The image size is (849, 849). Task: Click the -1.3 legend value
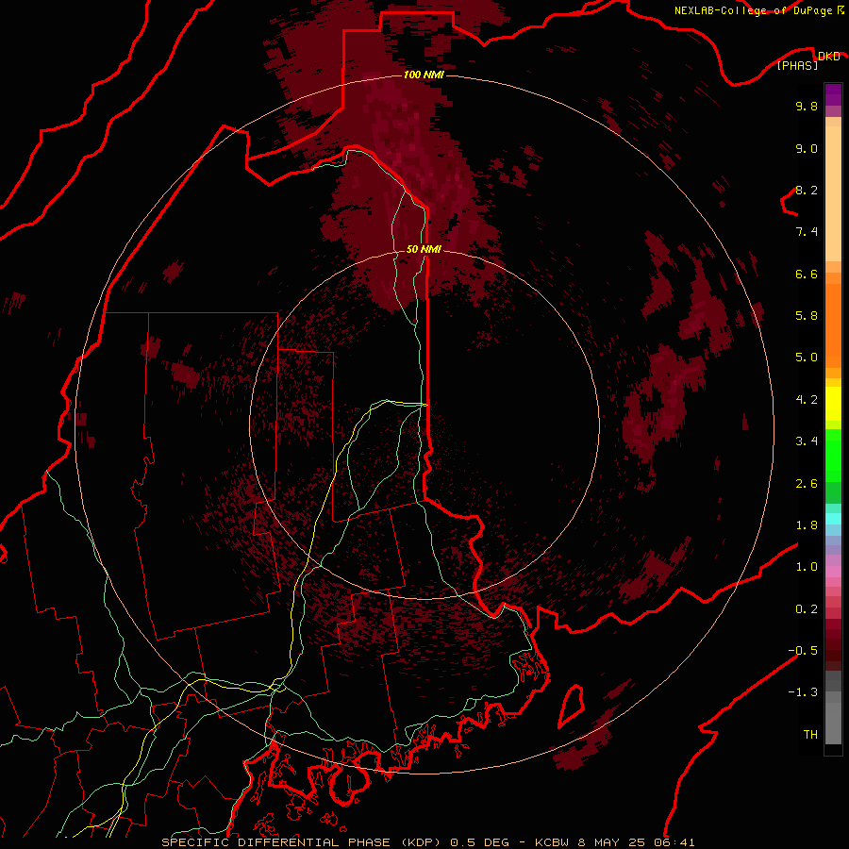[803, 692]
